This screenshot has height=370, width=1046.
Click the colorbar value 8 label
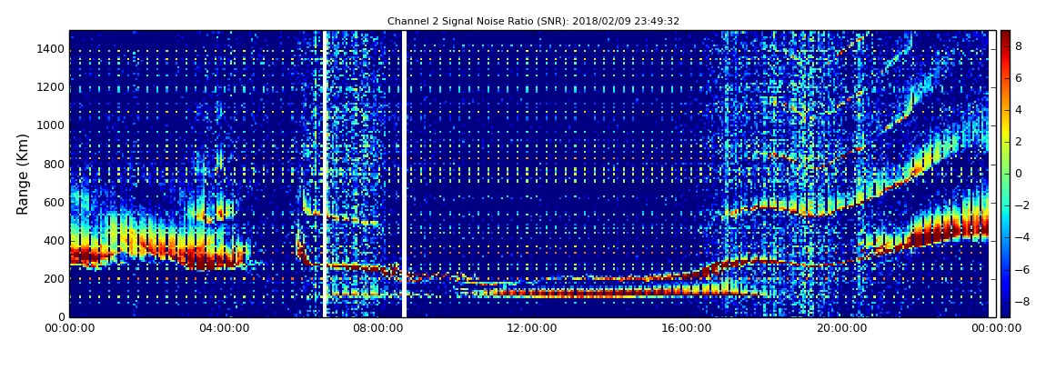1019,46
